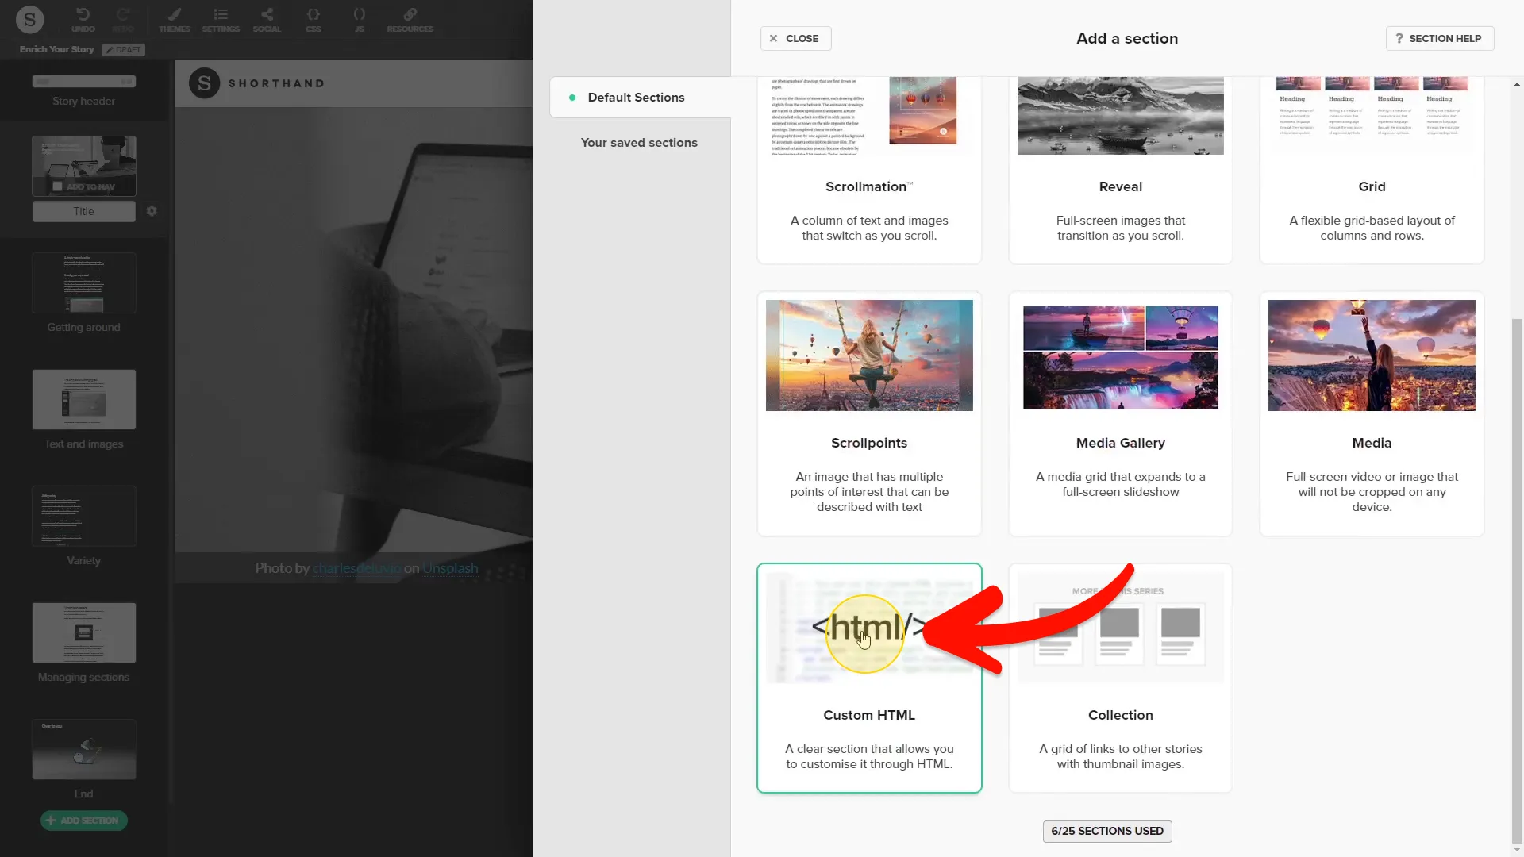Choose the Scrollmation section card

869,170
